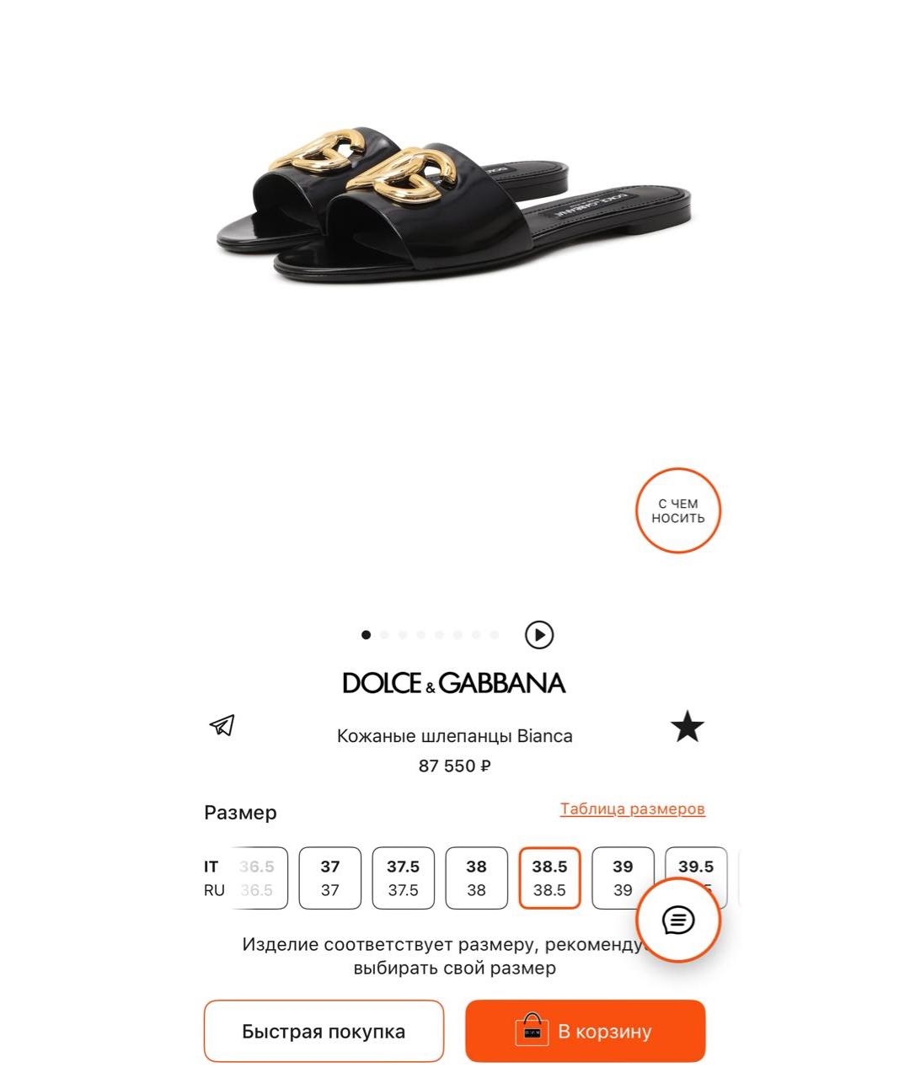The width and height of the screenshot is (910, 1078).
Task: Add item with 'В корзину' button
Action: tap(585, 1031)
